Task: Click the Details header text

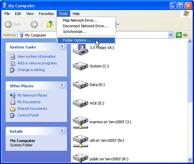Action: click(16, 131)
